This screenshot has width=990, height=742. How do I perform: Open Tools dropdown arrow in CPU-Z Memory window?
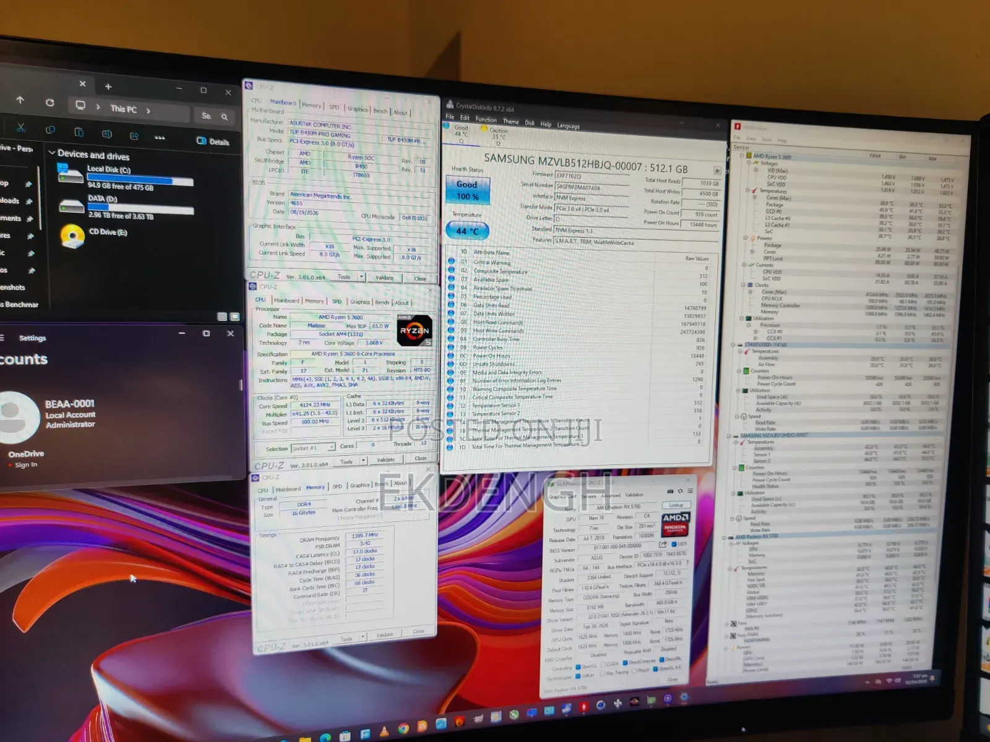pyautogui.click(x=363, y=636)
